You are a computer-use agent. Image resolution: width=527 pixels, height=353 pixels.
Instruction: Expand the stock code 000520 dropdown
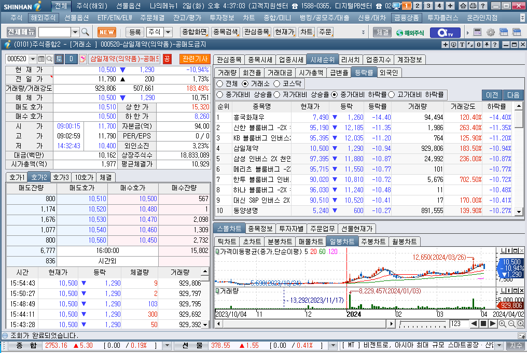click(33, 59)
